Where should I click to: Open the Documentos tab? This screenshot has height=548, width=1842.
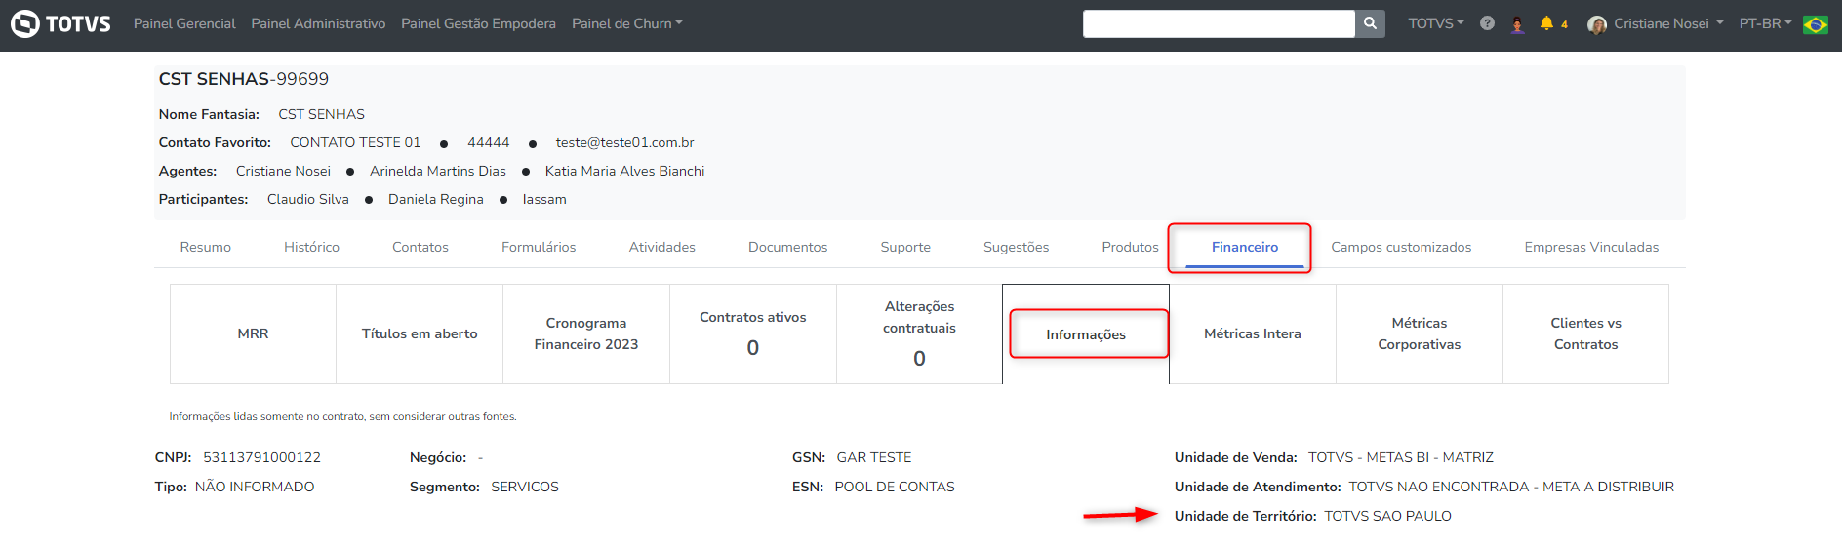787,247
